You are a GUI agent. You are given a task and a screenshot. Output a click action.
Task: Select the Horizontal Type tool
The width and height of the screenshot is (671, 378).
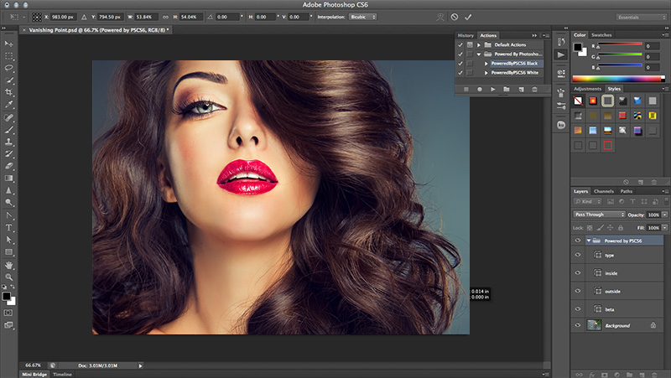tap(8, 227)
